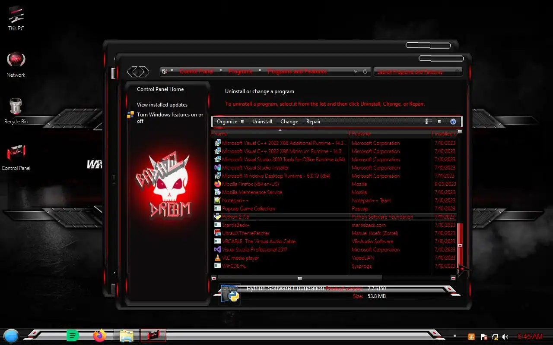Open the volume speaker tray icon
The height and width of the screenshot is (345, 553).
coord(504,337)
